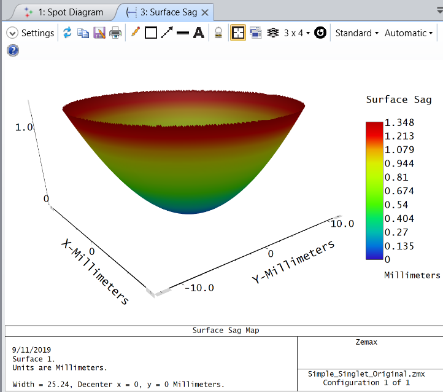
Task: Close the Surface Sag tab
Action: tap(205, 12)
